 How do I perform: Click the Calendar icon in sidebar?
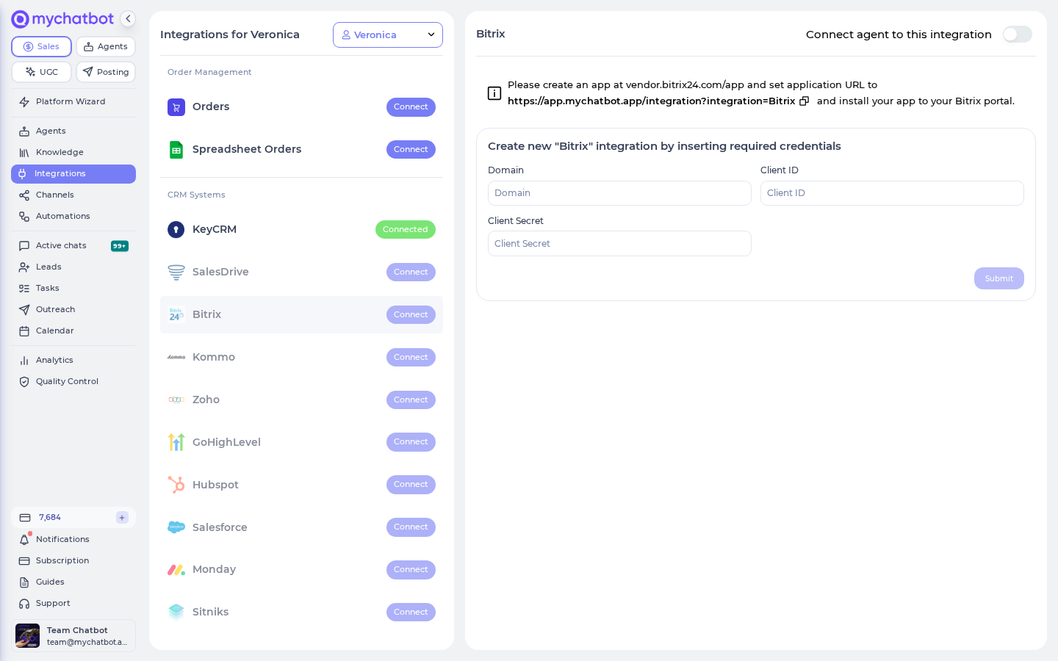[x=24, y=331]
